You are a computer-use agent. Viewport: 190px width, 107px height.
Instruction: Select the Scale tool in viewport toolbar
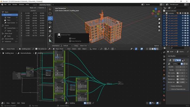[50, 27]
